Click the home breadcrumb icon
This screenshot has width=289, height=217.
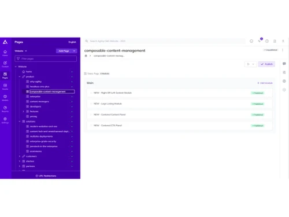click(86, 56)
